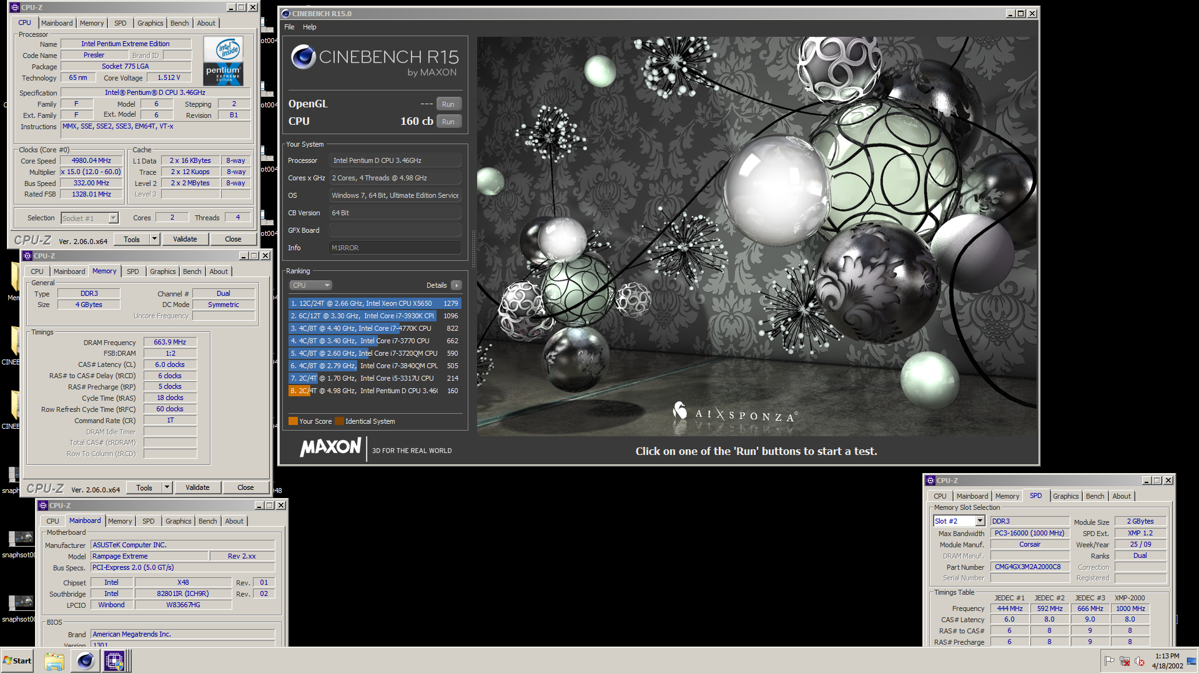1199x674 pixels.
Task: Expand Tools dropdown arrow in top CPU-Z
Action: point(155,239)
